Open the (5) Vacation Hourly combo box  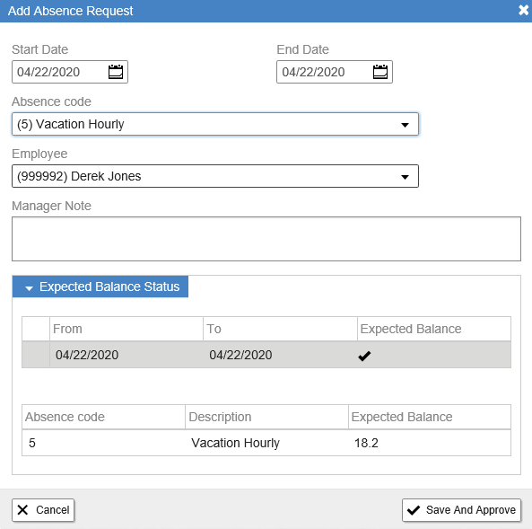(215, 124)
